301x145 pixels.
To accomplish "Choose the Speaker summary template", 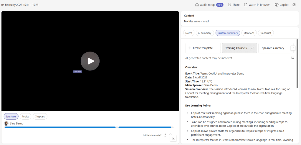I will click(x=273, y=48).
